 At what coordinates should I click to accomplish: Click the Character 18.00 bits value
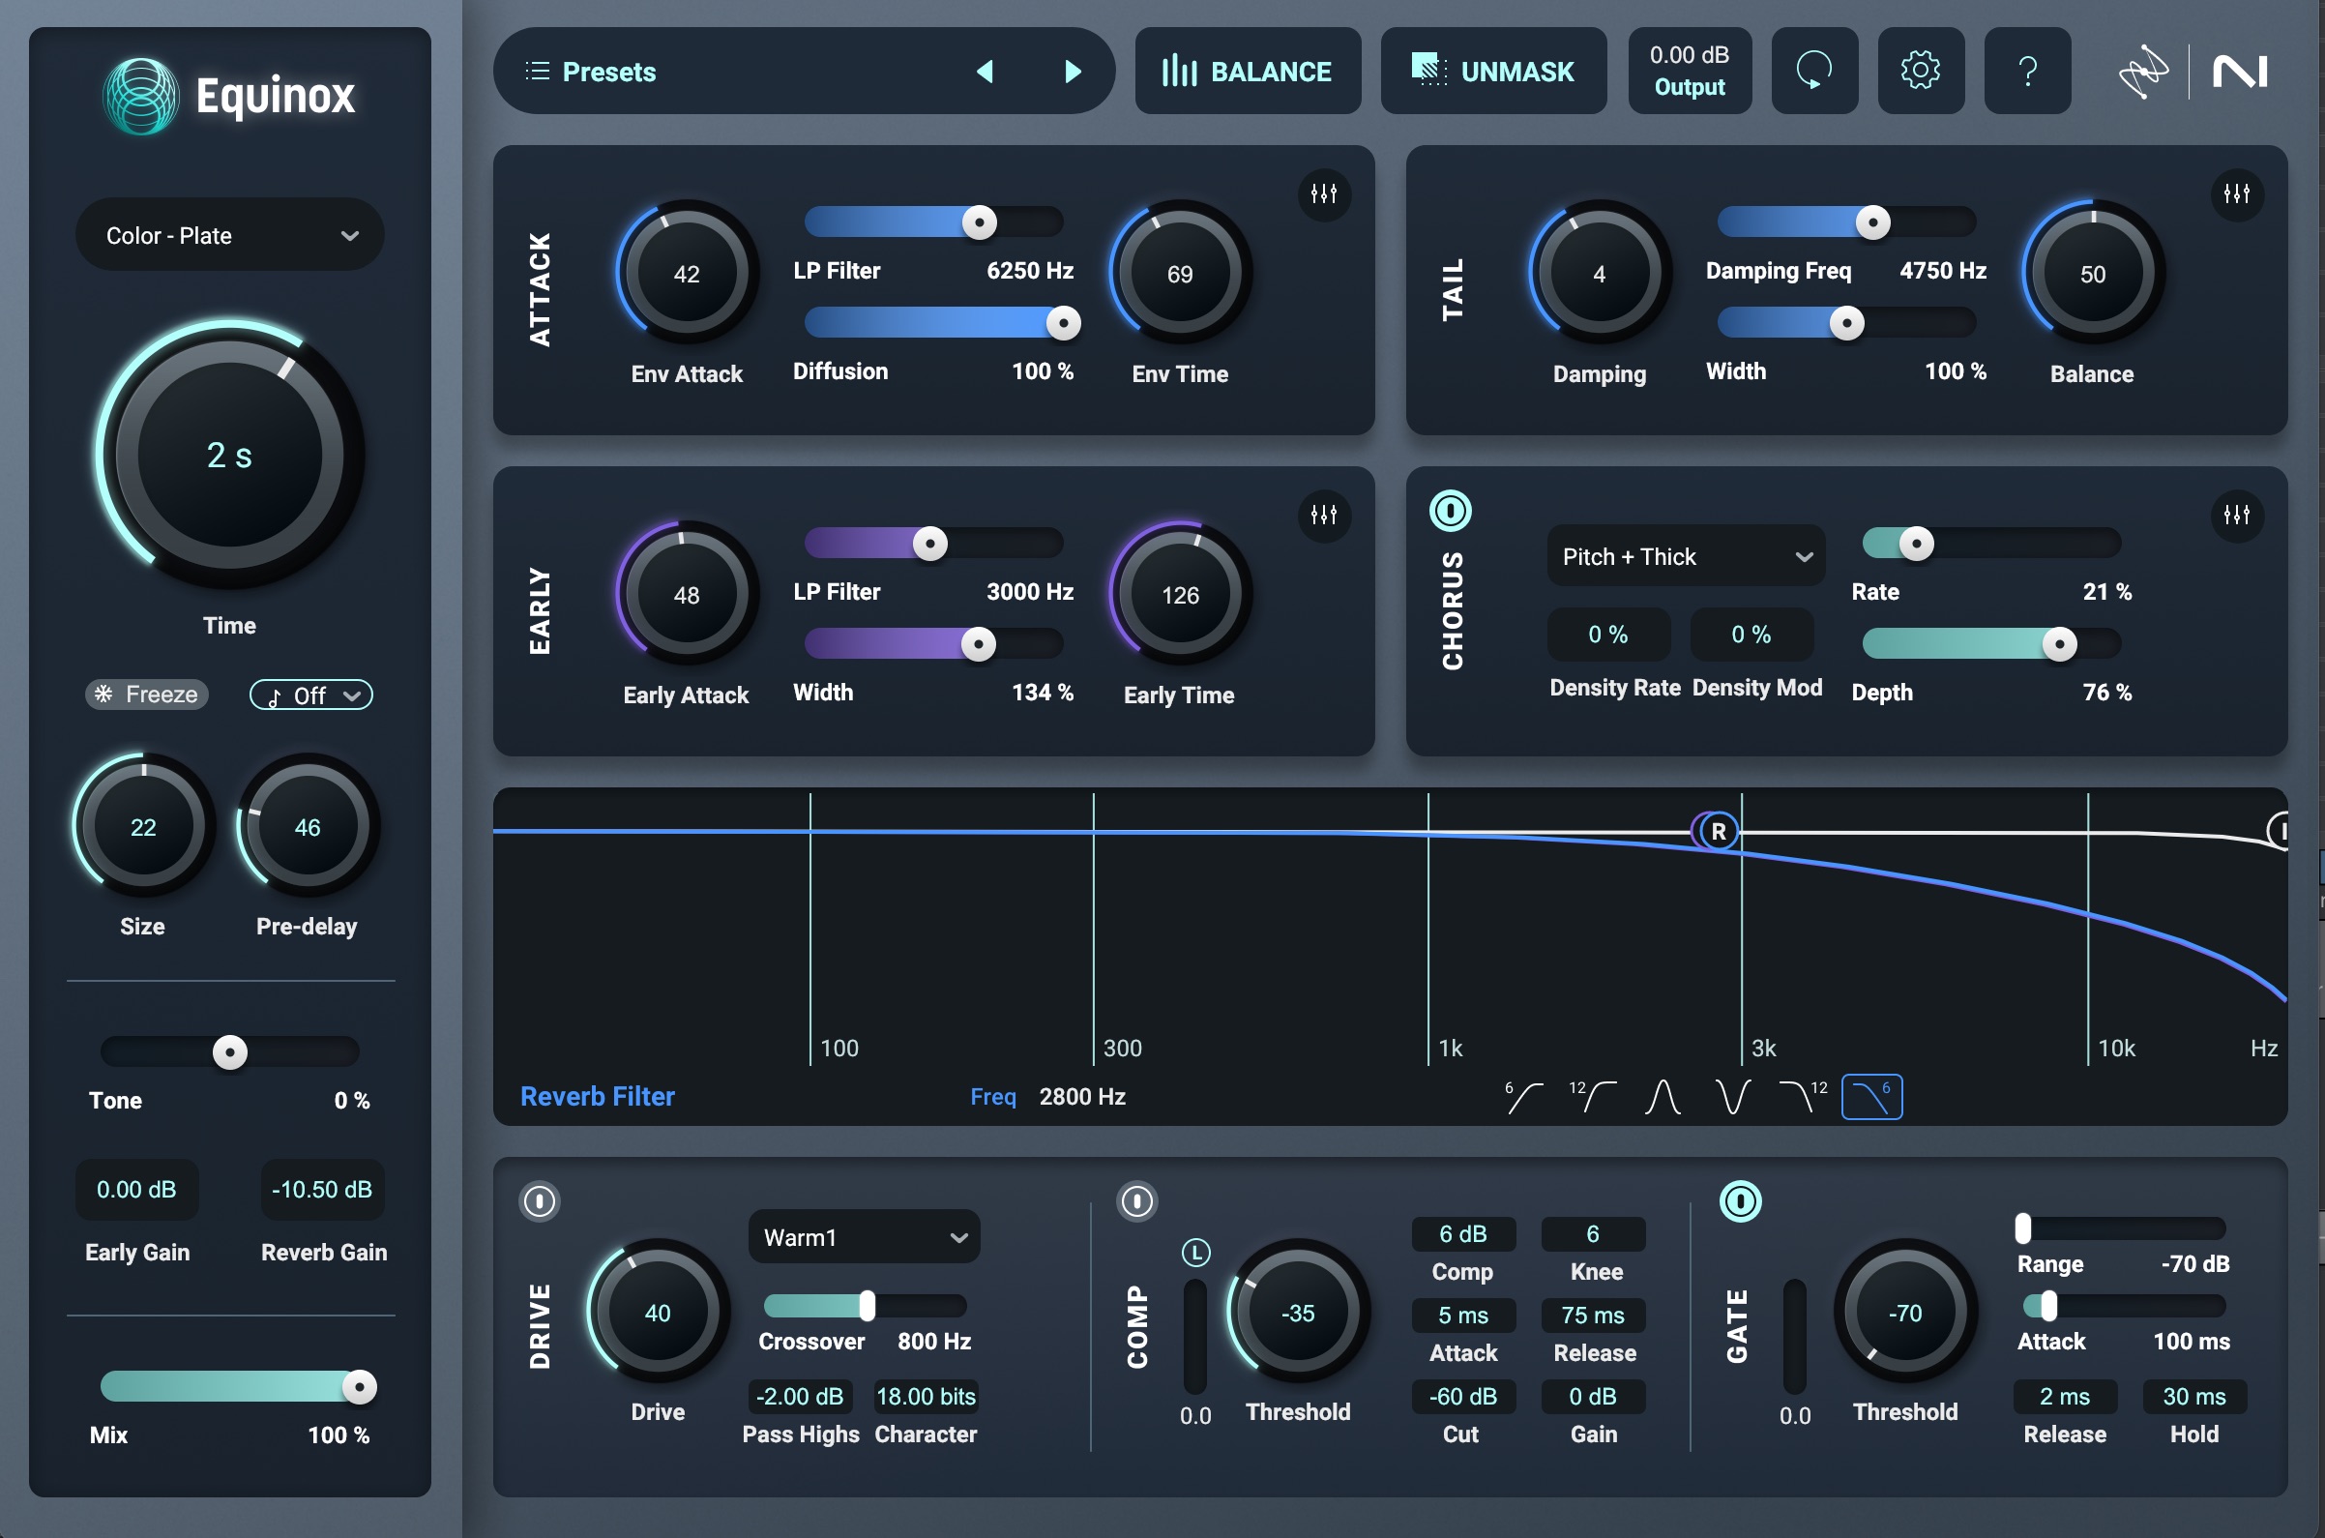click(x=926, y=1396)
